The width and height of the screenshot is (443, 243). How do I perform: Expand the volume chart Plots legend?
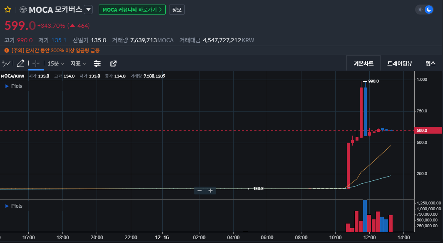coord(14,206)
